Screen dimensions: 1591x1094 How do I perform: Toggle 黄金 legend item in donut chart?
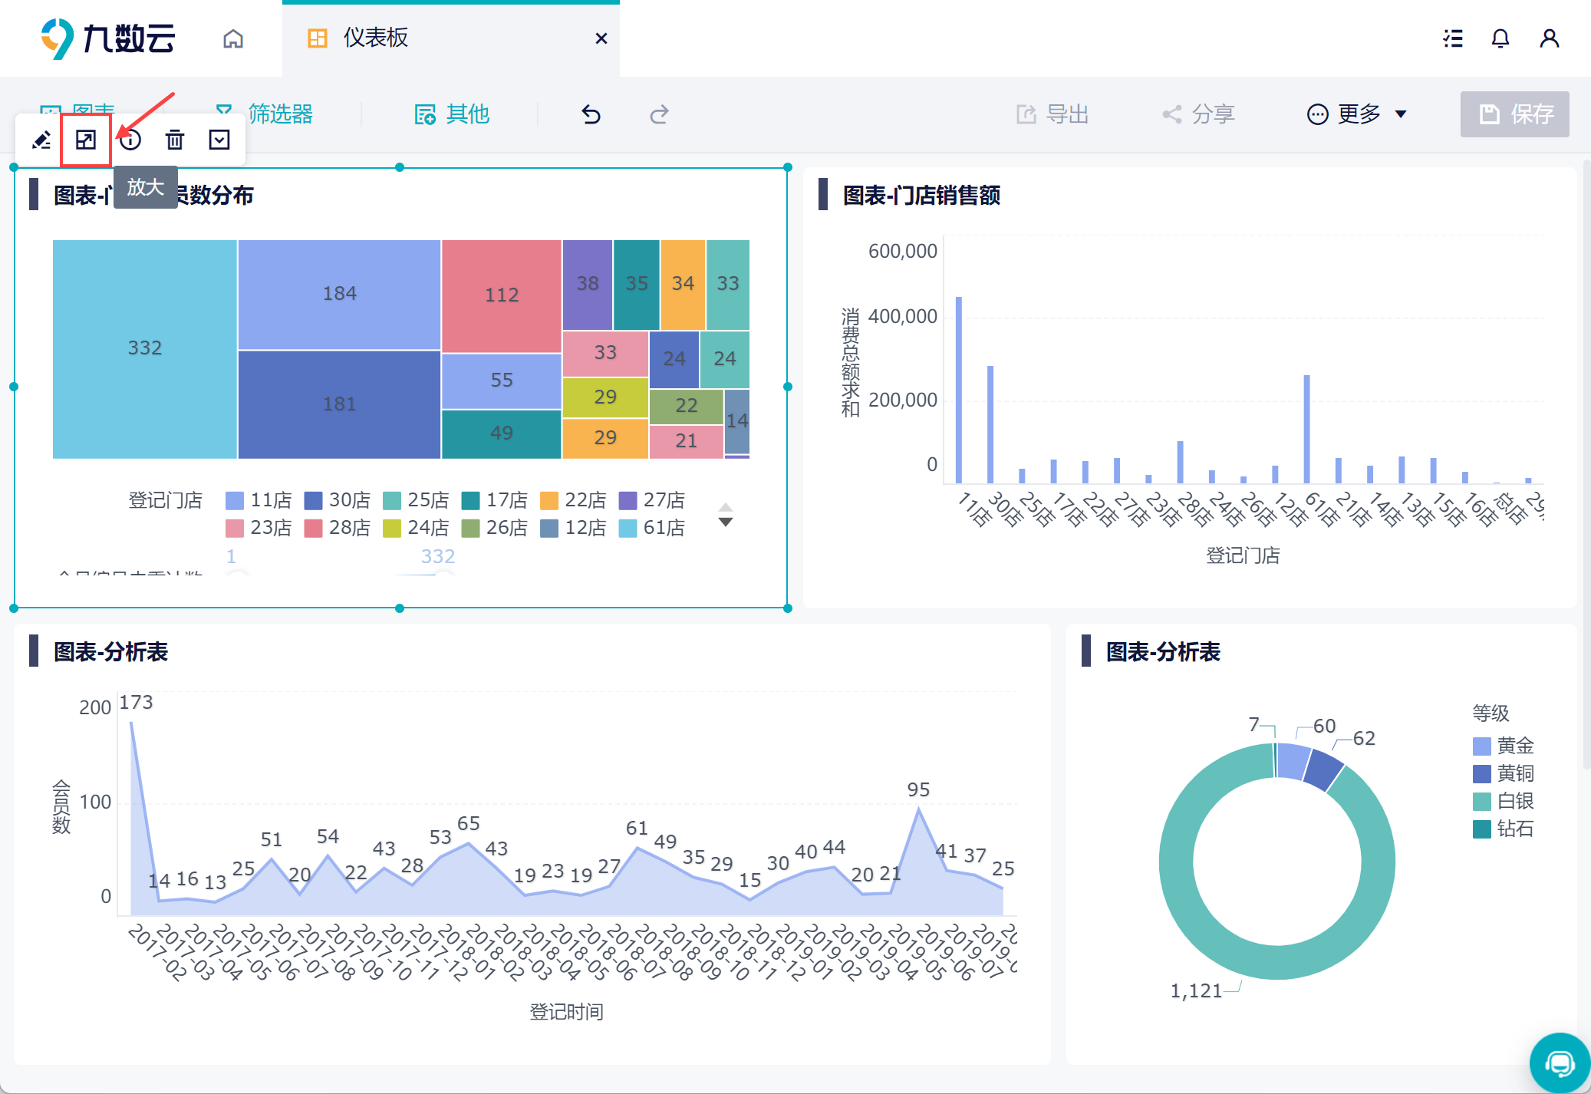coord(1504,746)
